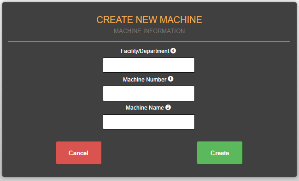Screen dimensions: 299x181
Task: Click the red Cancel button
Action: [x=79, y=153]
